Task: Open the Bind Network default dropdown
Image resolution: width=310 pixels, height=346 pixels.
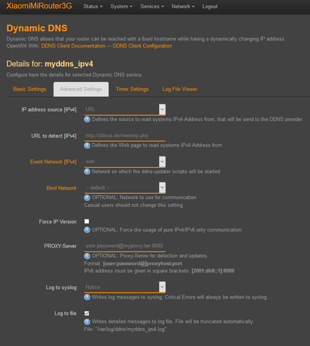Action: (x=125, y=187)
